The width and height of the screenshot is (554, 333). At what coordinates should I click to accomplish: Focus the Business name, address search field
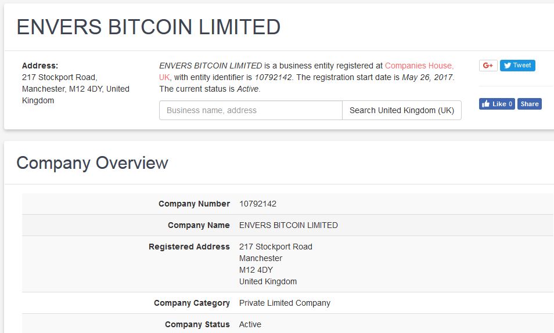pyautogui.click(x=250, y=110)
